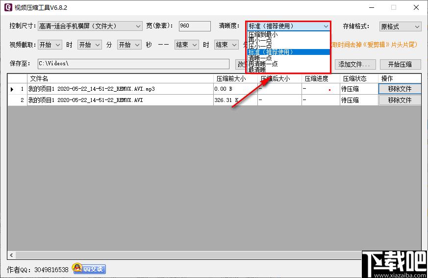Screen dimensions: 428x278
Task: Open the end minute 结束 dropdown
Action: [227, 45]
